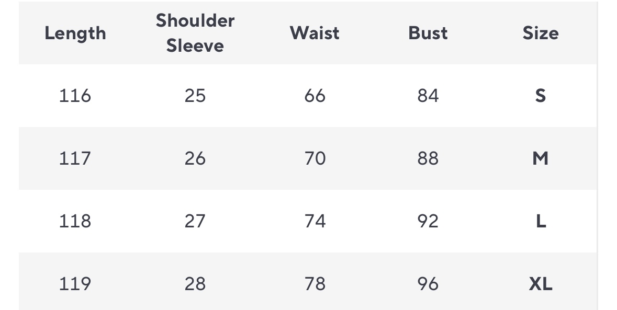This screenshot has width=617, height=310.
Task: Click waist value 66
Action: tap(315, 96)
